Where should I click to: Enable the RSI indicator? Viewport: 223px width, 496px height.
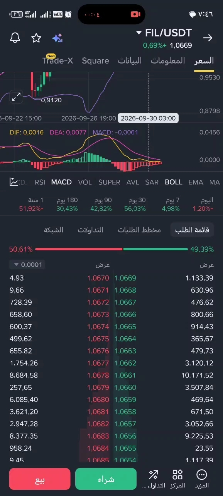[x=40, y=182]
